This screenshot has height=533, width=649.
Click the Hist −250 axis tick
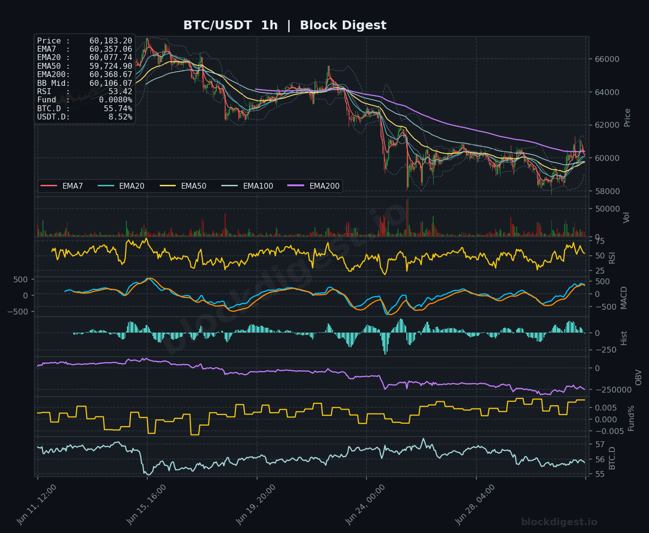(x=605, y=350)
